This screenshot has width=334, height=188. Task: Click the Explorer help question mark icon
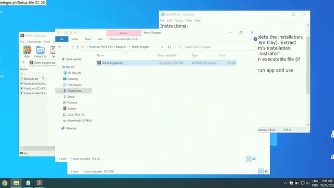tap(255, 39)
